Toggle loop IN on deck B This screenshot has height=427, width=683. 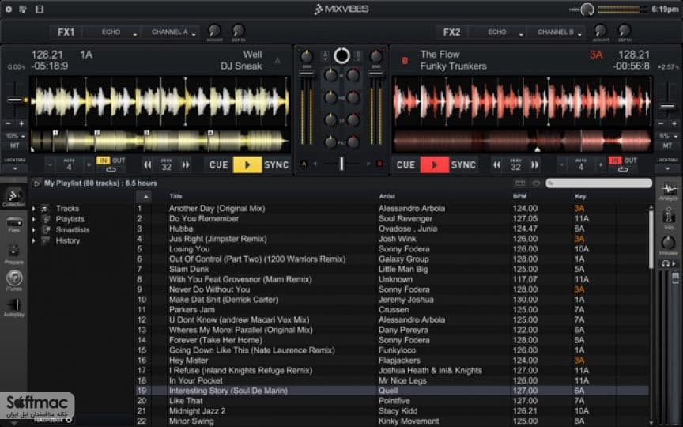tap(615, 161)
